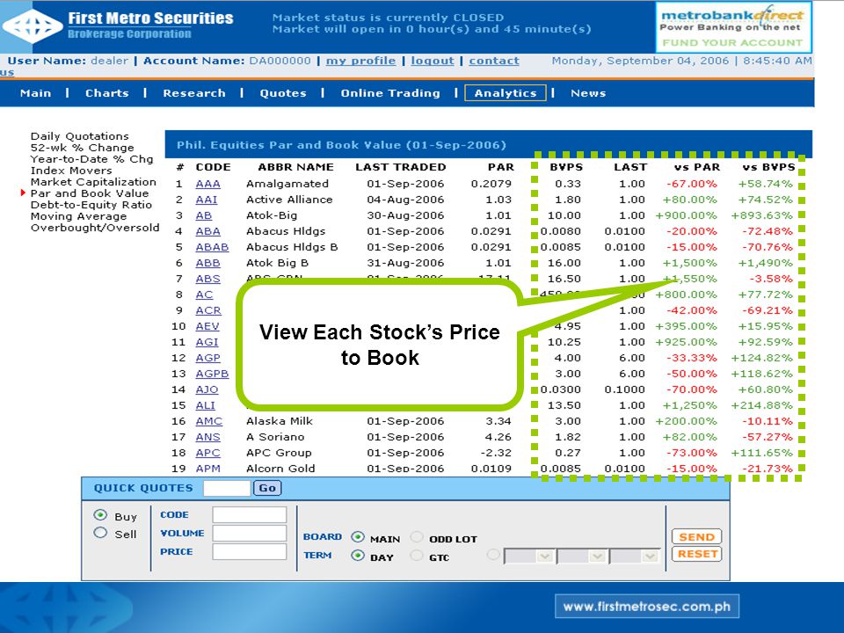Screen dimensions: 844x633
Task: Open the ALI stock code link
Action: 205,405
